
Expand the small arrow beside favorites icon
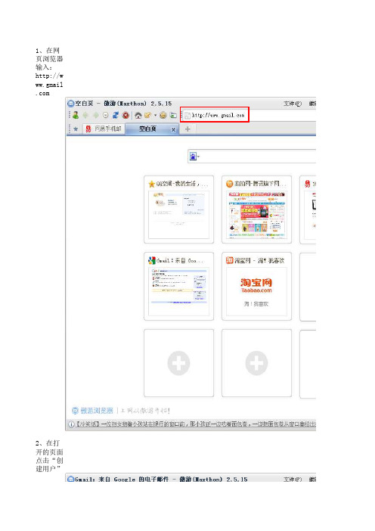coord(155,115)
